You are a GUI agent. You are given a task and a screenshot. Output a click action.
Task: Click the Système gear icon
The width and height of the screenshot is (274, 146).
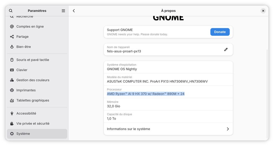[12, 134]
